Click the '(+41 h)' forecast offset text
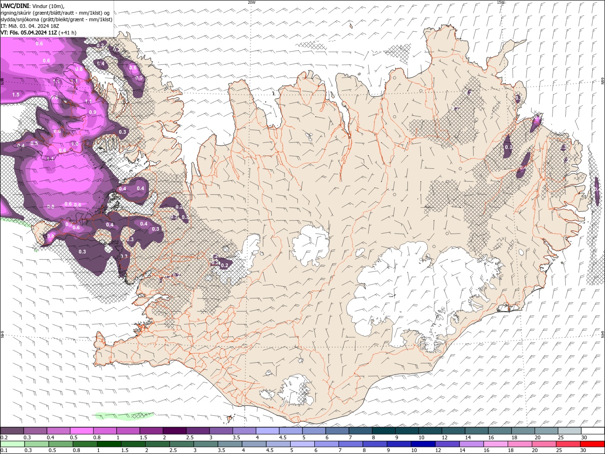This screenshot has height=454, width=605. tap(68, 33)
